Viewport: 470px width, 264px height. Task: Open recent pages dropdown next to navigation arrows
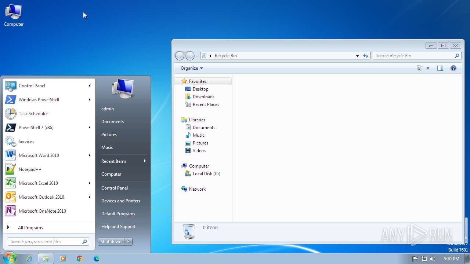tap(197, 56)
